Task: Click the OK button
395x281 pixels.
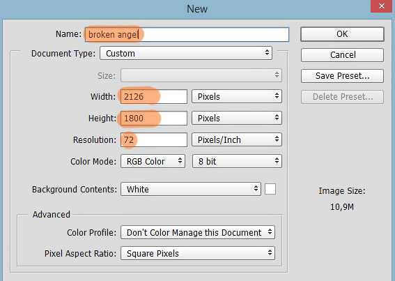Action: coord(342,34)
